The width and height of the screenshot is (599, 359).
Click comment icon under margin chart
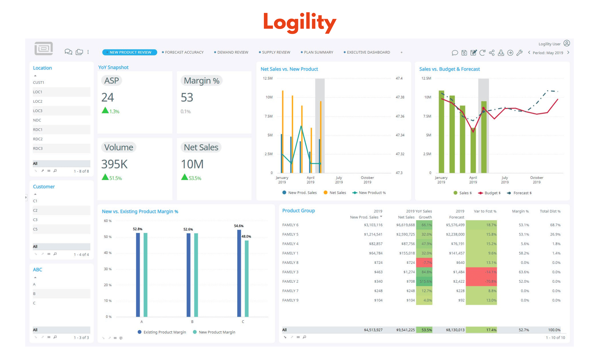point(121,338)
